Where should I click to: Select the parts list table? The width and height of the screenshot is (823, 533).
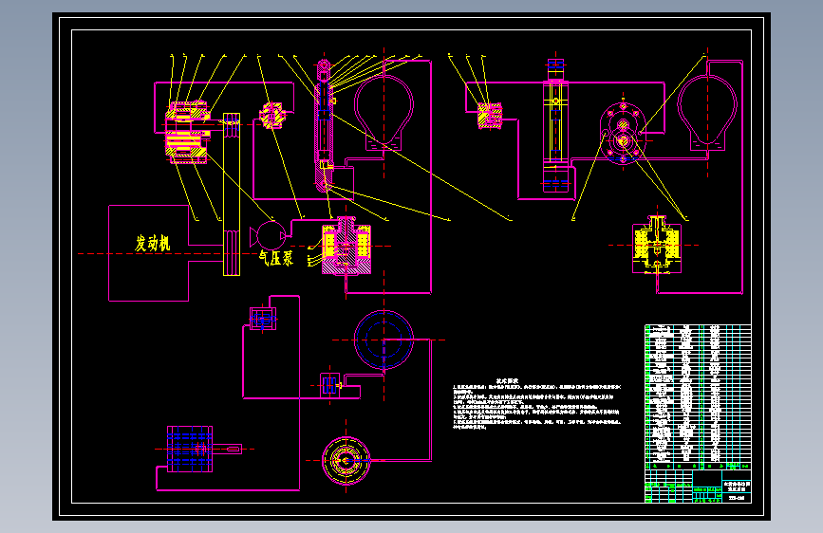coord(698,397)
